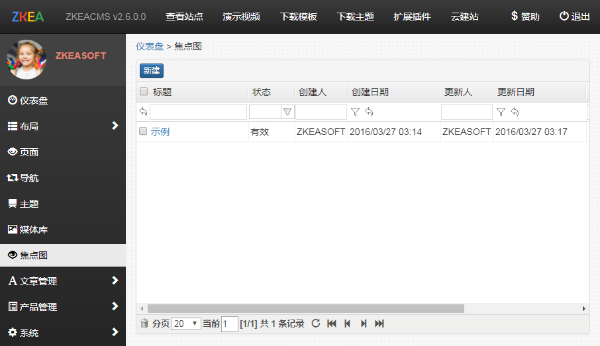This screenshot has height=346, width=600.
Task: Expand the 文章管理 sidebar submenu
Action: [115, 281]
